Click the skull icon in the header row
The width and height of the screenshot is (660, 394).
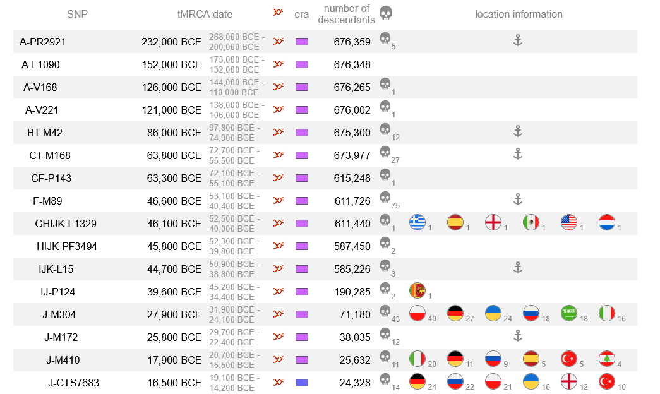(x=386, y=13)
